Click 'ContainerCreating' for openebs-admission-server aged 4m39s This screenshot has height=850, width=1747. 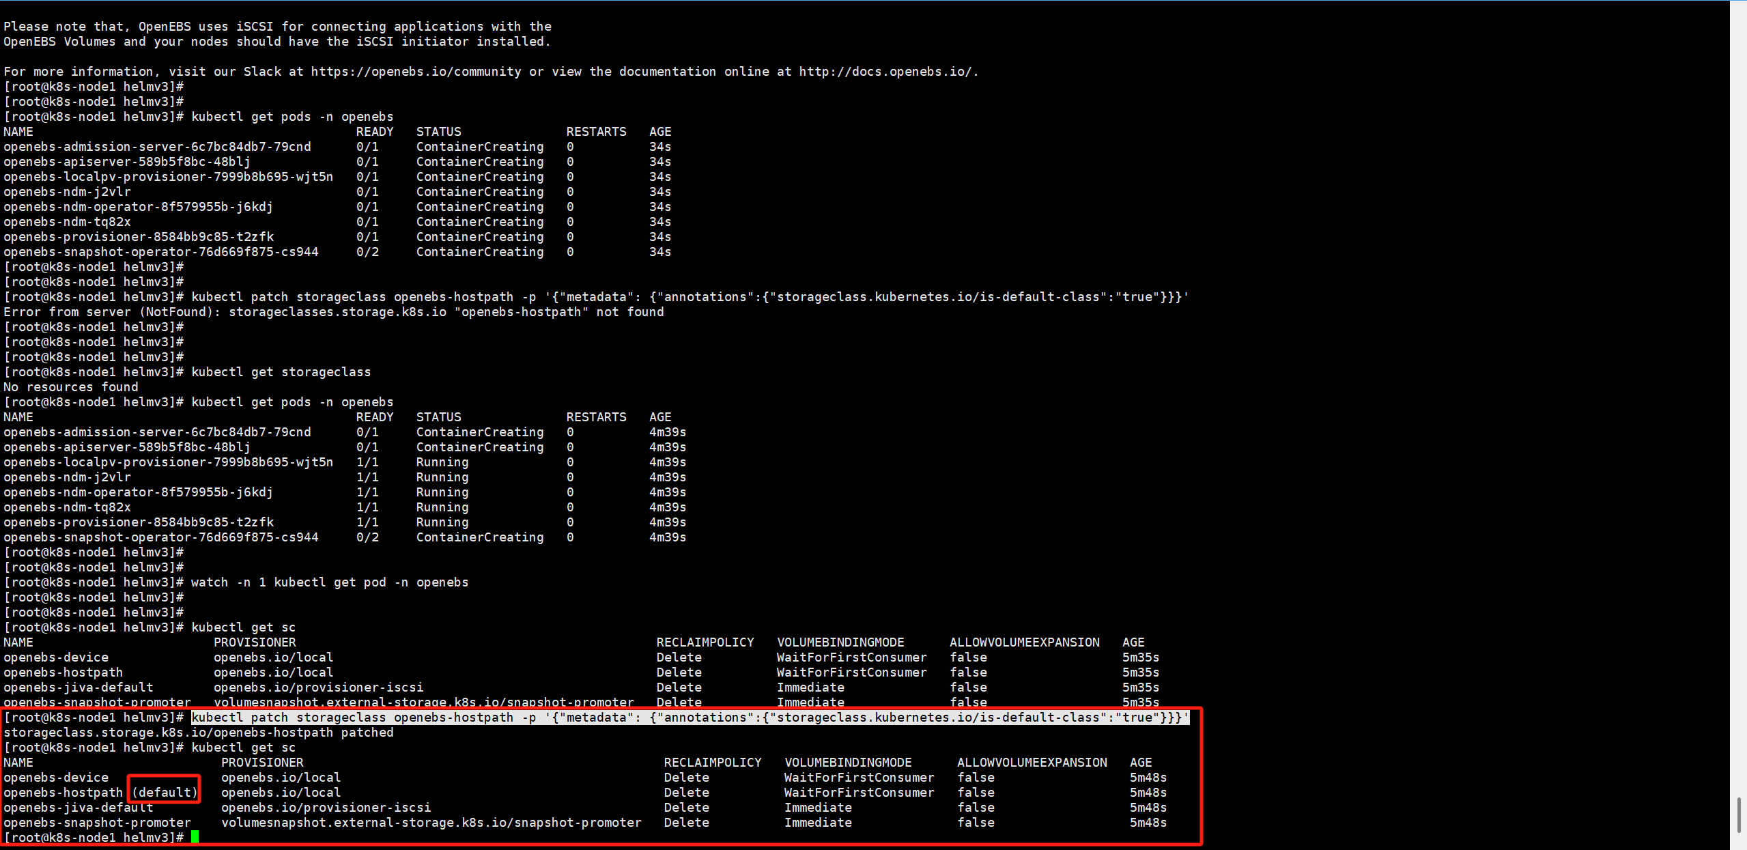(480, 431)
